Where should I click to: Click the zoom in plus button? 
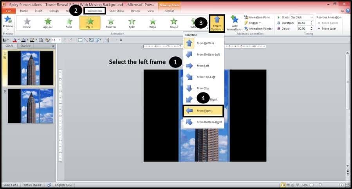[x=341, y=185]
